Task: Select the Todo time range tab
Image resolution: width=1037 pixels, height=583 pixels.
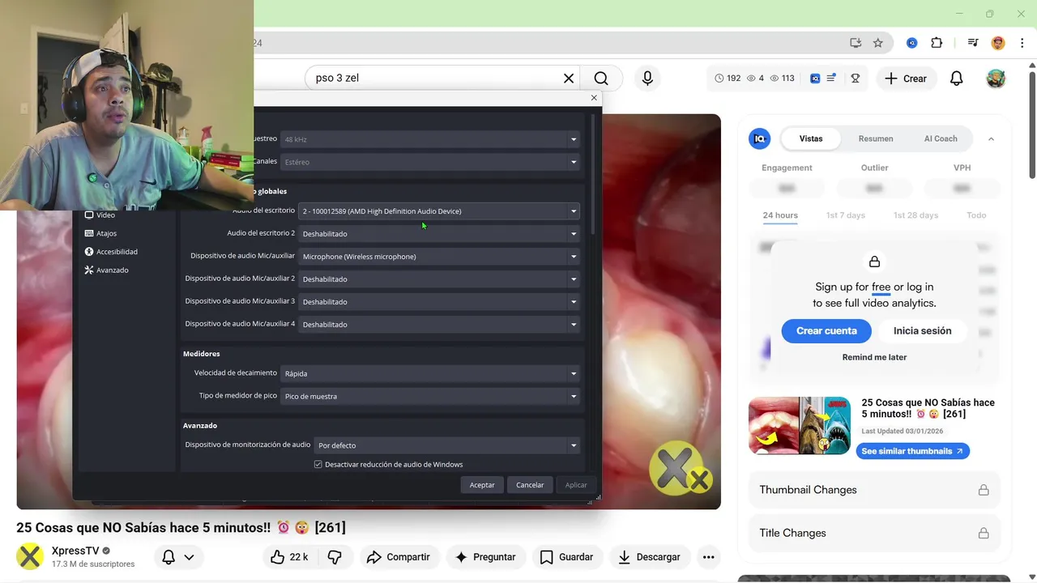Action: click(x=976, y=215)
